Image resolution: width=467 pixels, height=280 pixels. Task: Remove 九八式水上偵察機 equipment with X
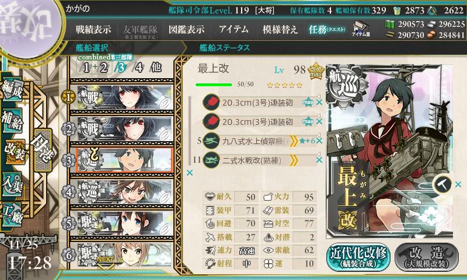319,141
